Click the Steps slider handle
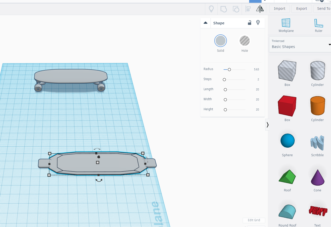 [x=224, y=80]
